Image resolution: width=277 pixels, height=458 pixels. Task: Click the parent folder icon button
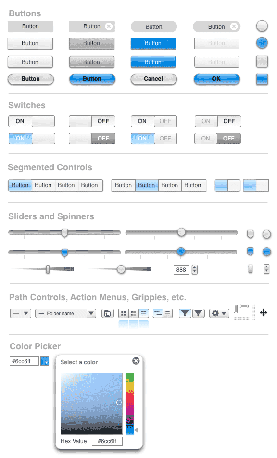107,313
